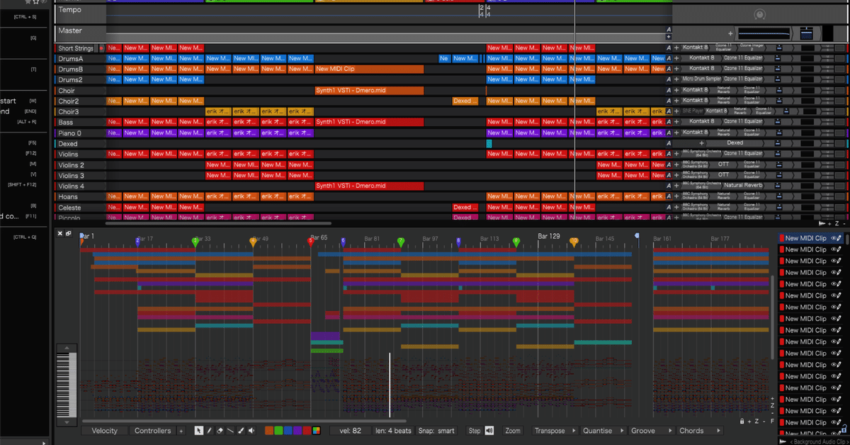Select the green note color swatch
The height and width of the screenshot is (445, 850).
tap(278, 430)
